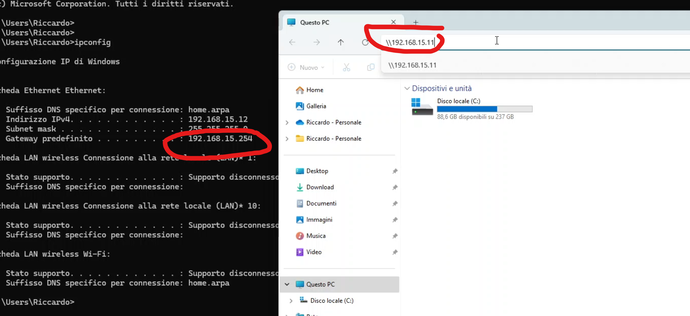Screen dimensions: 690x316
Task: Click '88,6 GB disponibili su 237 GB' text
Action: pos(475,117)
